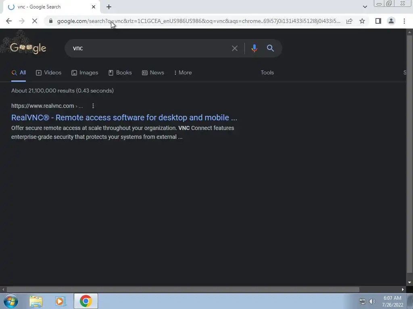Click the scroll right arrow
Image resolution: width=413 pixels, height=309 pixels.
(x=403, y=290)
